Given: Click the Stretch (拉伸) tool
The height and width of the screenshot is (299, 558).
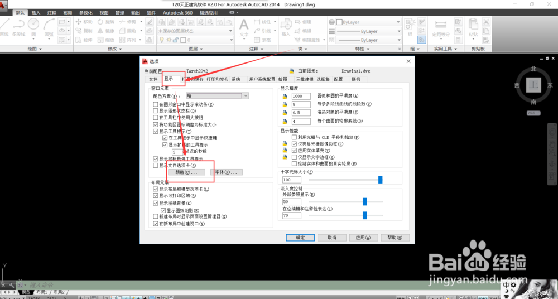Looking at the screenshot, I should pyautogui.click(x=84, y=40).
